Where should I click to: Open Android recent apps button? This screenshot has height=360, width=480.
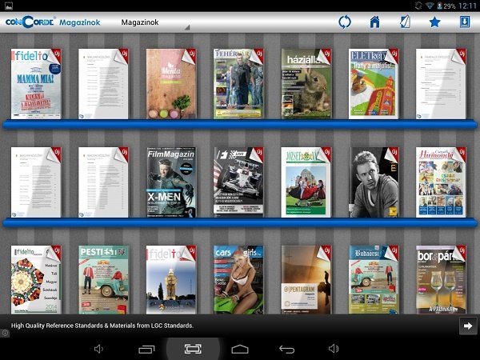146,349
